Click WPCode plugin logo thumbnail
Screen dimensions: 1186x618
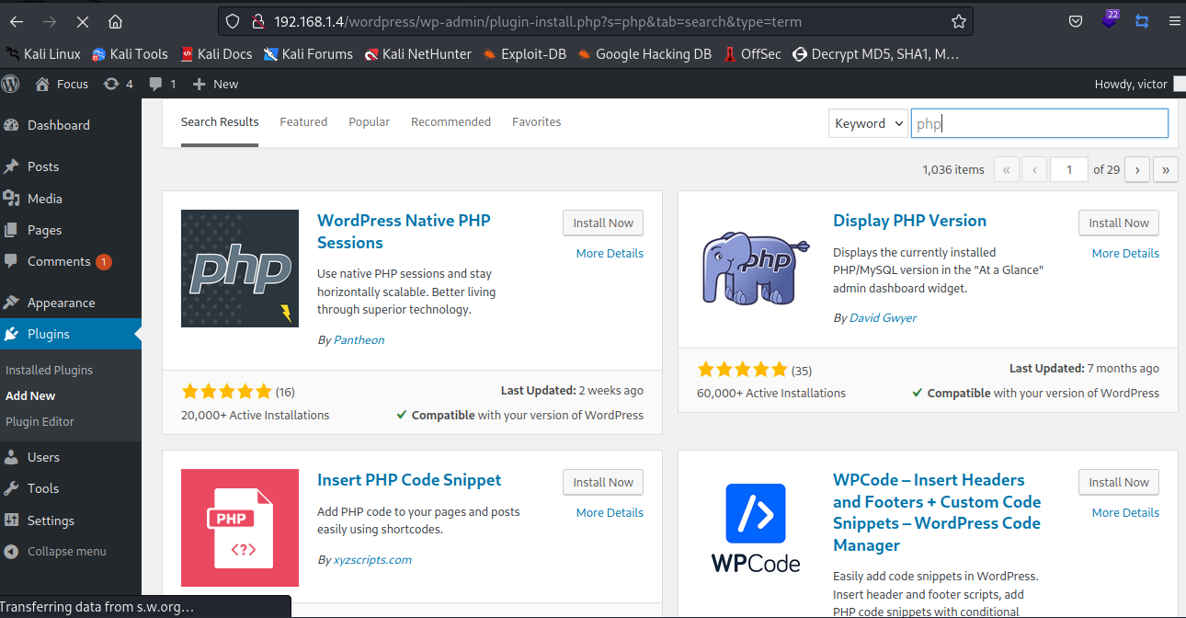(756, 528)
